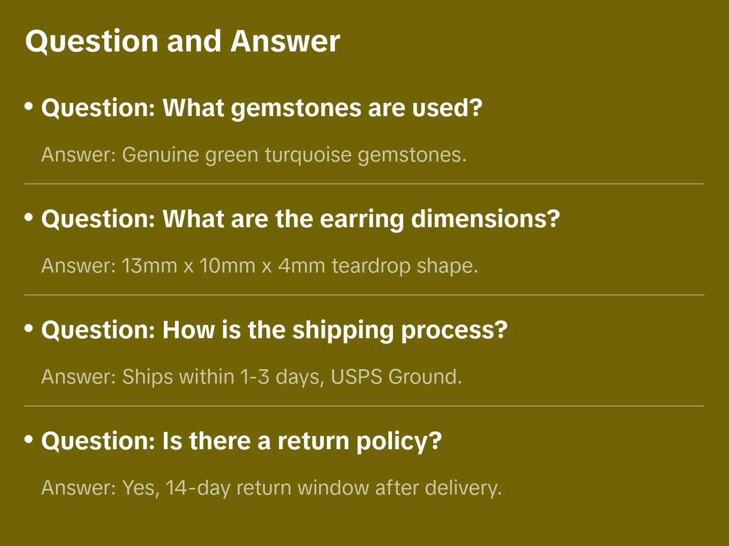729x546 pixels.
Task: Click the divider below the dimensions answer
Action: pos(364,295)
